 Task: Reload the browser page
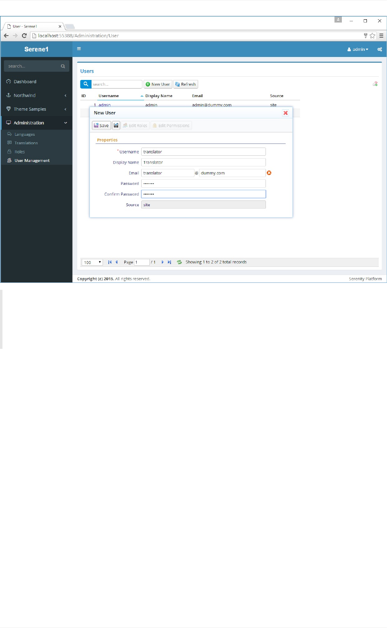coord(24,36)
